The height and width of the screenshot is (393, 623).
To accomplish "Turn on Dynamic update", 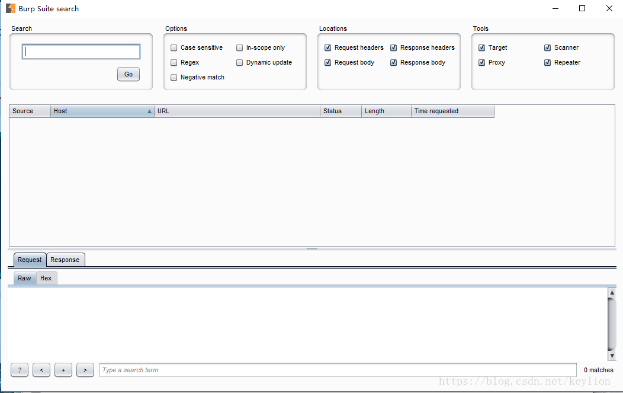I will 240,62.
